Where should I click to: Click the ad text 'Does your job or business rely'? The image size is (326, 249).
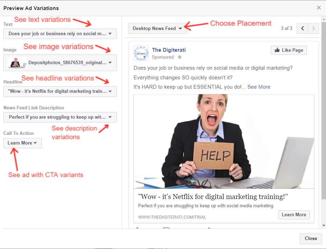tap(213, 68)
